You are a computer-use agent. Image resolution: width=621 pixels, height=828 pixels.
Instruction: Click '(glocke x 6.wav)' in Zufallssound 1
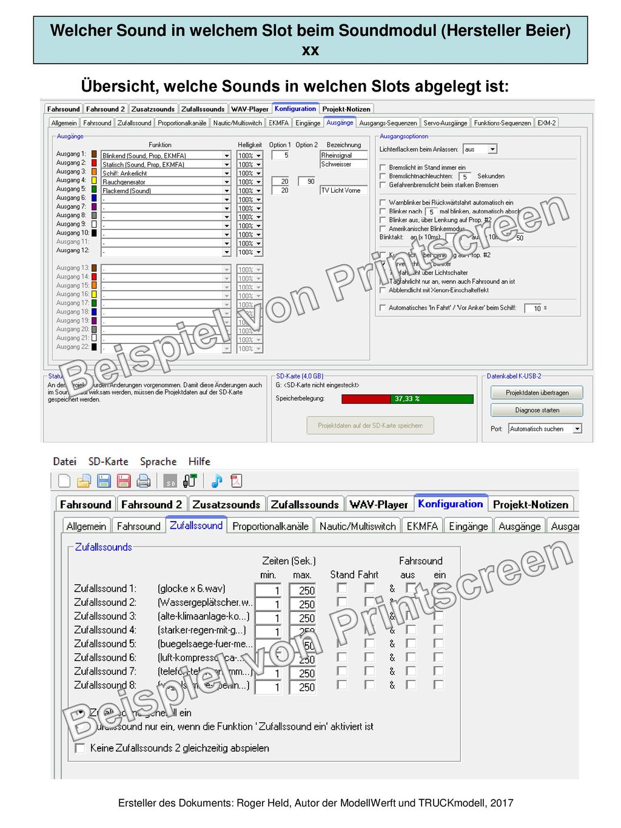(x=192, y=588)
